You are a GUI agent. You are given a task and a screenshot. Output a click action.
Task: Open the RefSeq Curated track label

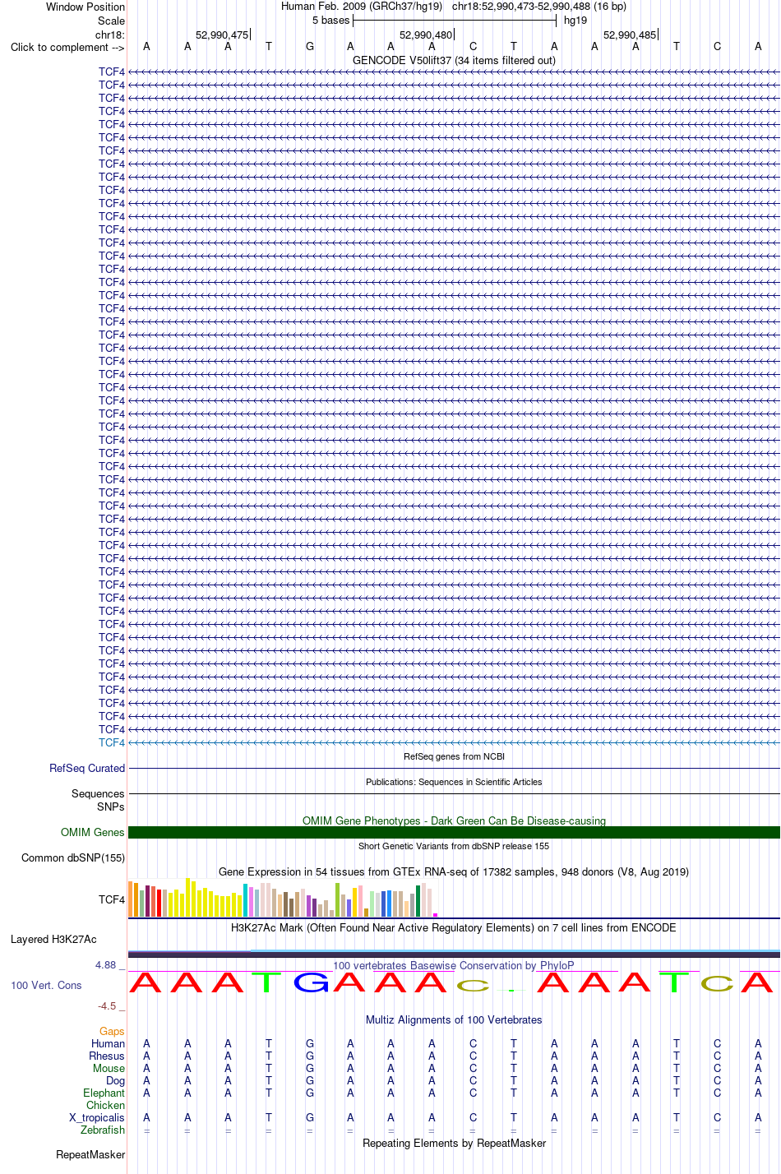click(x=87, y=768)
